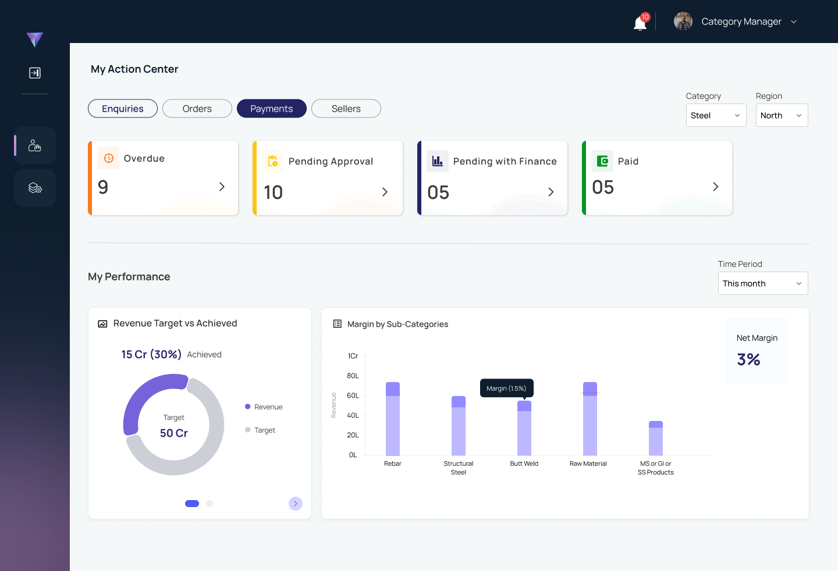This screenshot has width=838, height=571.
Task: Open the Category dropdown showing Steel
Action: 716,115
